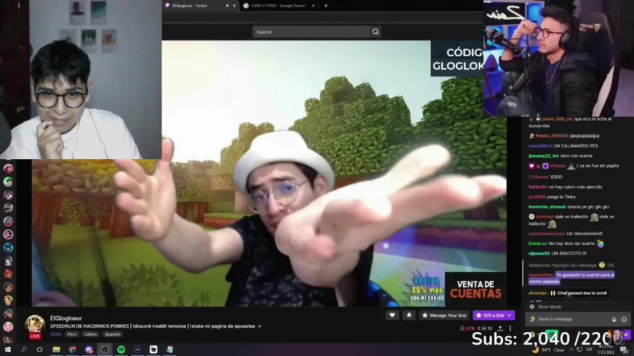This screenshot has height=356, width=634.
Task: Click the Twitch Search input field
Action: (x=311, y=32)
